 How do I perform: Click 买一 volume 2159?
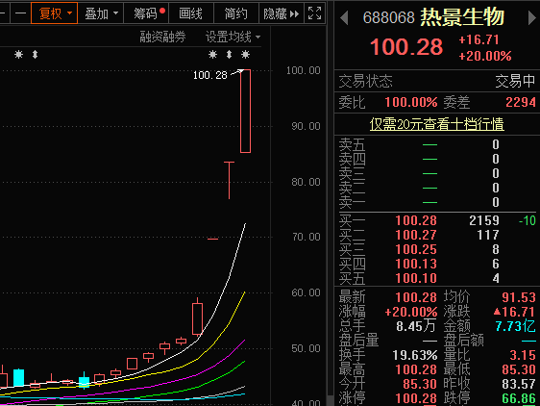(x=484, y=220)
